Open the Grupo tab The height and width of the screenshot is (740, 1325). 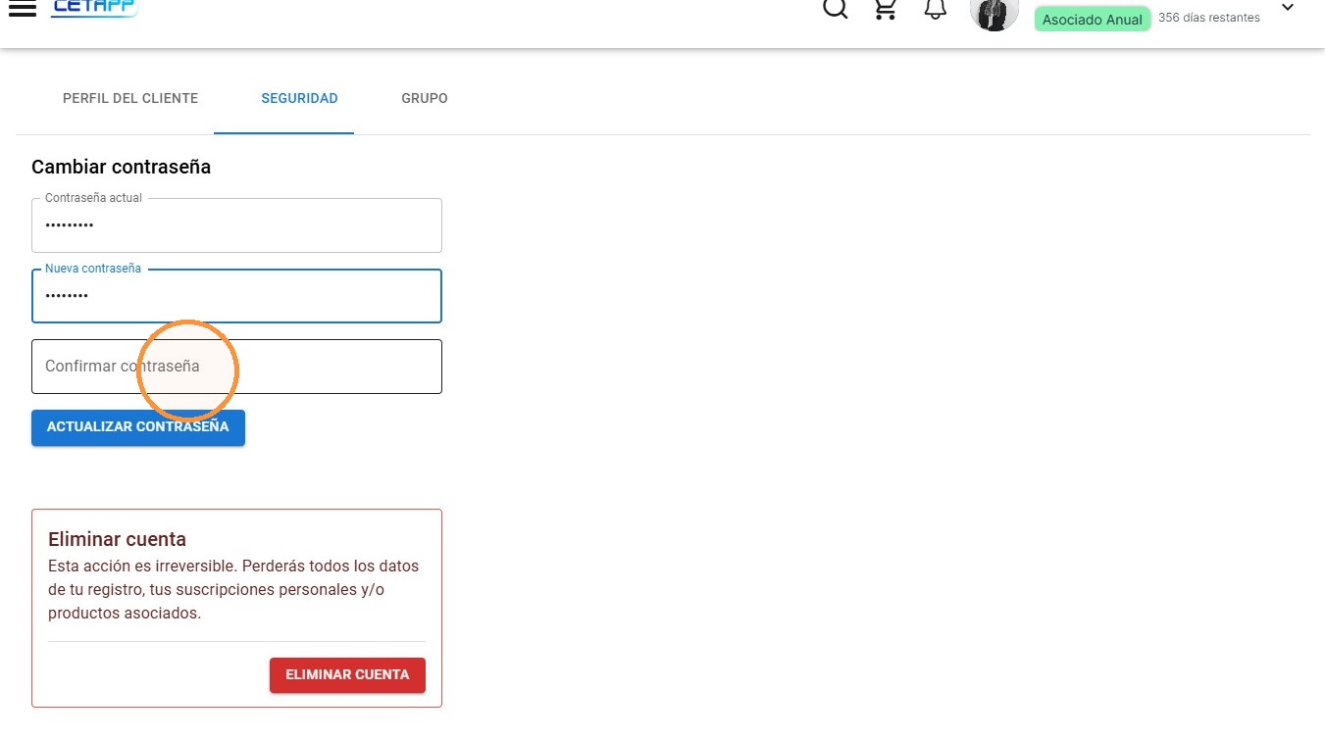coord(425,98)
